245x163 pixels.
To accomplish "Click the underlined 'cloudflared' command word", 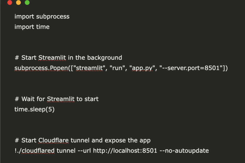I will coord(38,151).
